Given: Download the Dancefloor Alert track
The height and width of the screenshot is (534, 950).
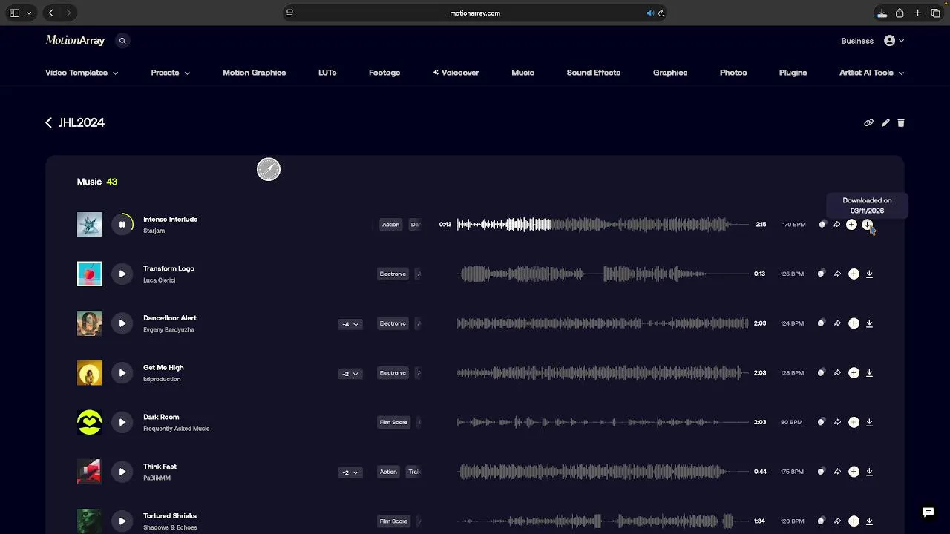Looking at the screenshot, I should click(869, 323).
